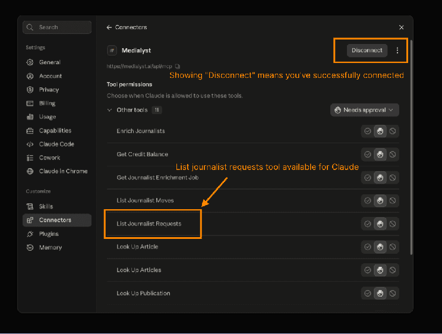Click the Billing card icon
Image resolution: width=442 pixels, height=334 pixels.
[x=30, y=103]
